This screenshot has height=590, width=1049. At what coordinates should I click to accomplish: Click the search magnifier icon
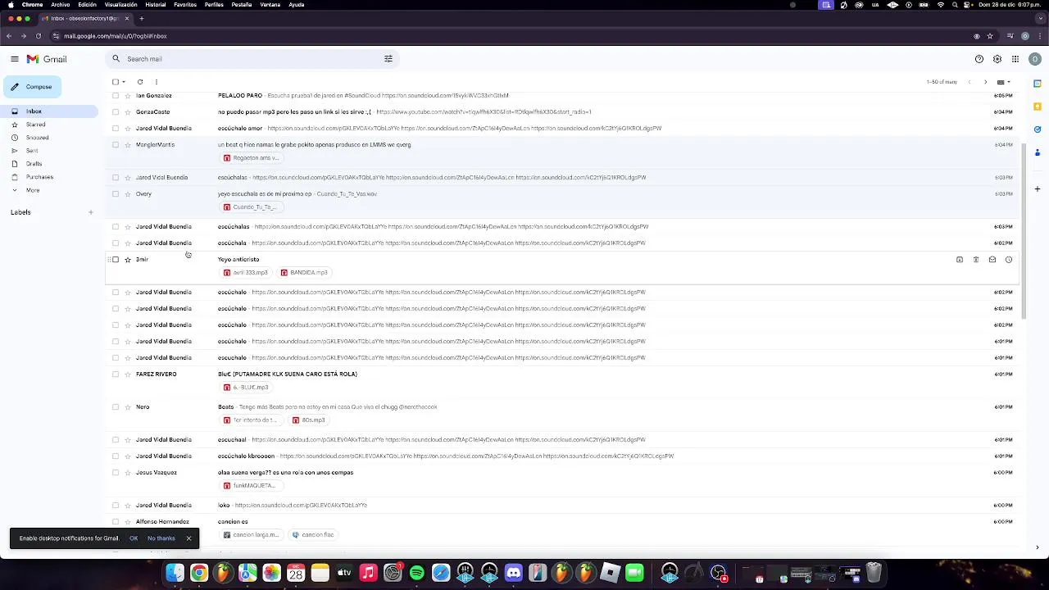(x=116, y=59)
